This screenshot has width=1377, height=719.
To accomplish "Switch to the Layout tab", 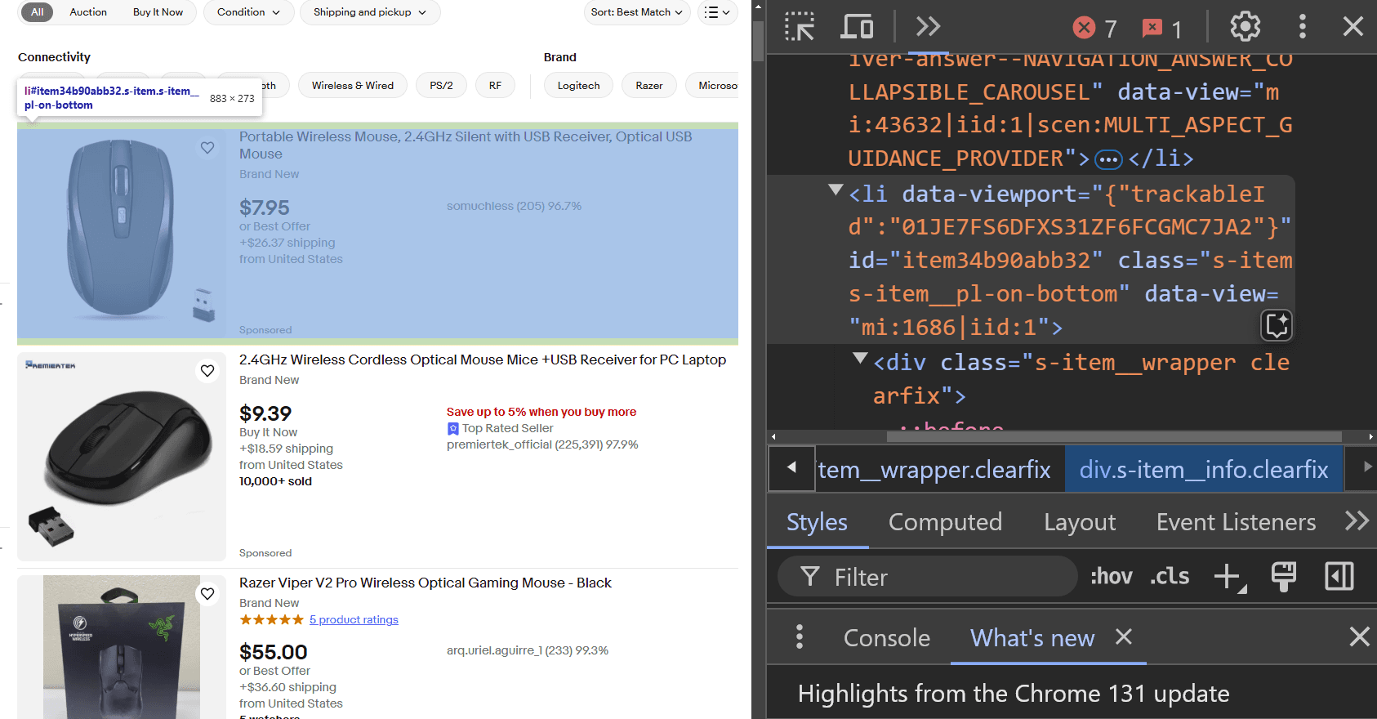I will point(1080,522).
